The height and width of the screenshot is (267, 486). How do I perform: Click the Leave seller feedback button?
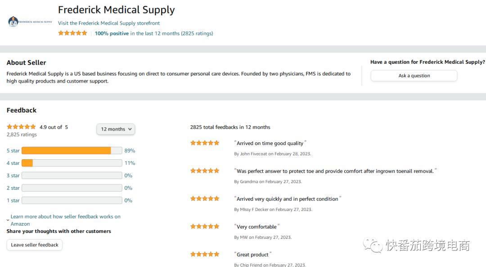pyautogui.click(x=35, y=245)
